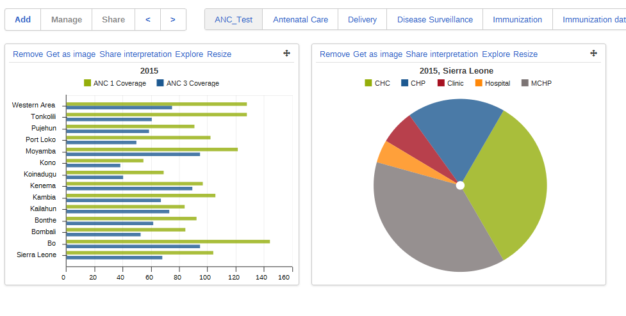The width and height of the screenshot is (626, 316).
Task: Click the gray MCHP slice of the pie
Action: pos(423,224)
